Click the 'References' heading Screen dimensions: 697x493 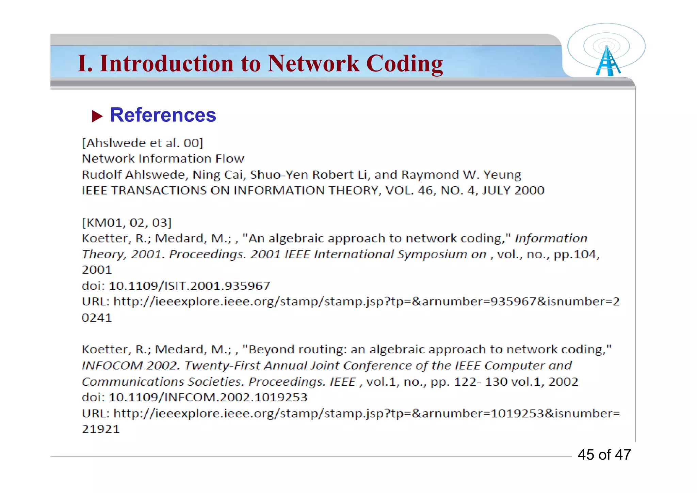(163, 115)
